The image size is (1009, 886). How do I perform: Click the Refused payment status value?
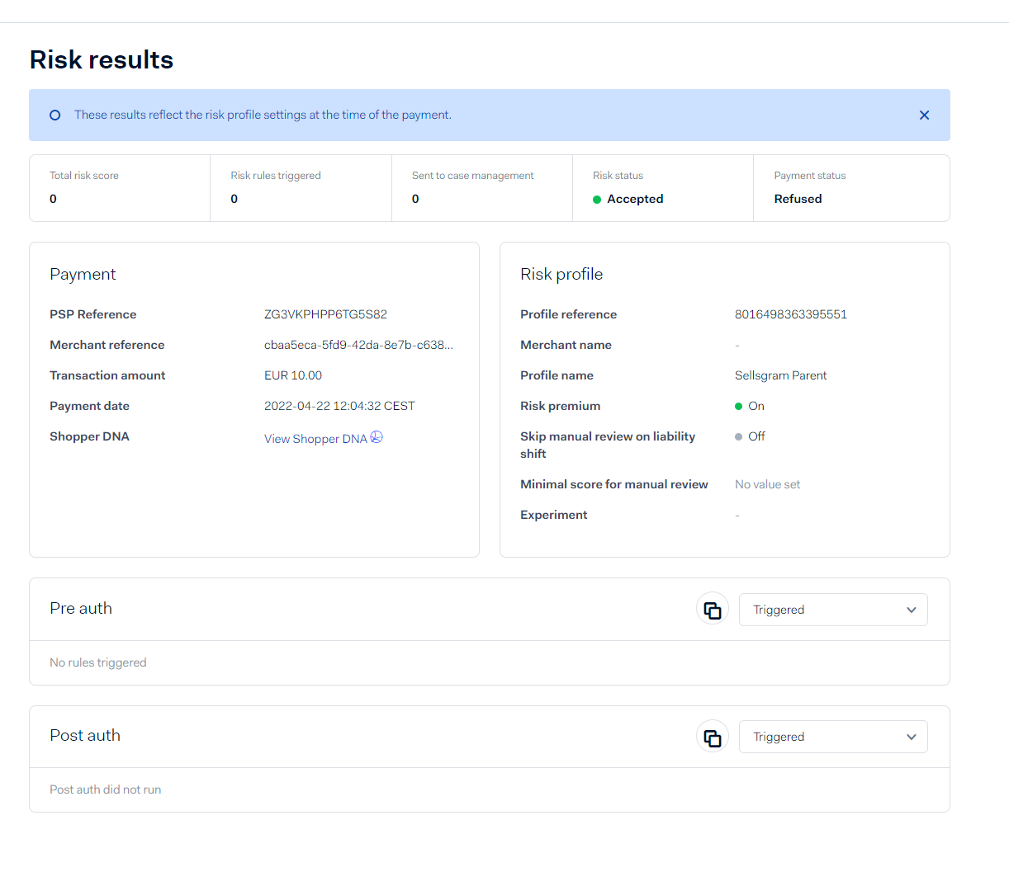coord(798,199)
